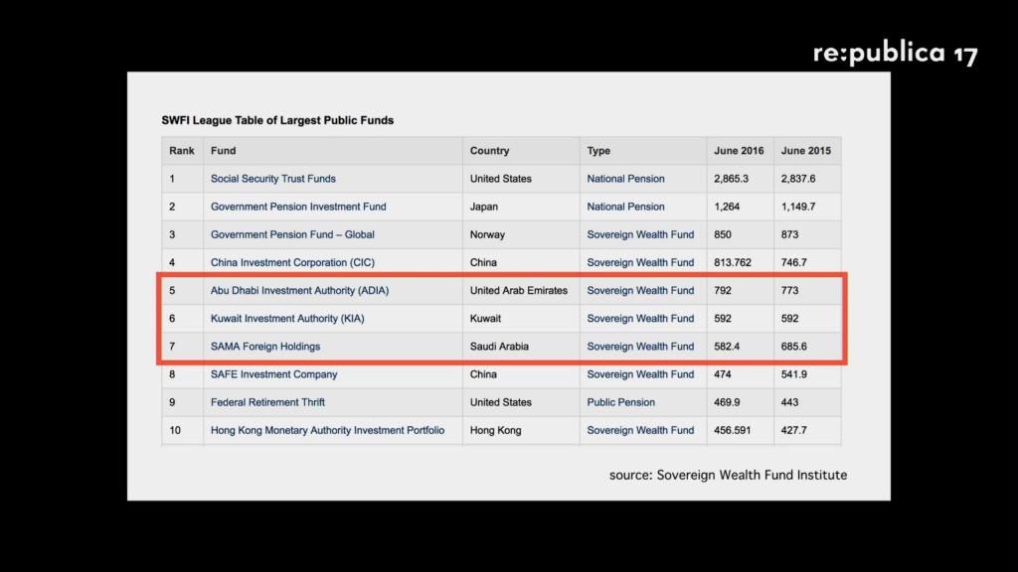The height and width of the screenshot is (572, 1018).
Task: Click the June 2016 column header
Action: pyautogui.click(x=739, y=151)
